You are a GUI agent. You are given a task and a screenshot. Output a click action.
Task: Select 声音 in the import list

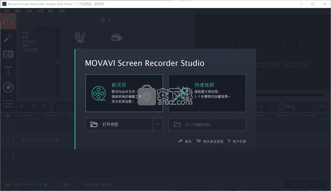click(x=25, y=33)
